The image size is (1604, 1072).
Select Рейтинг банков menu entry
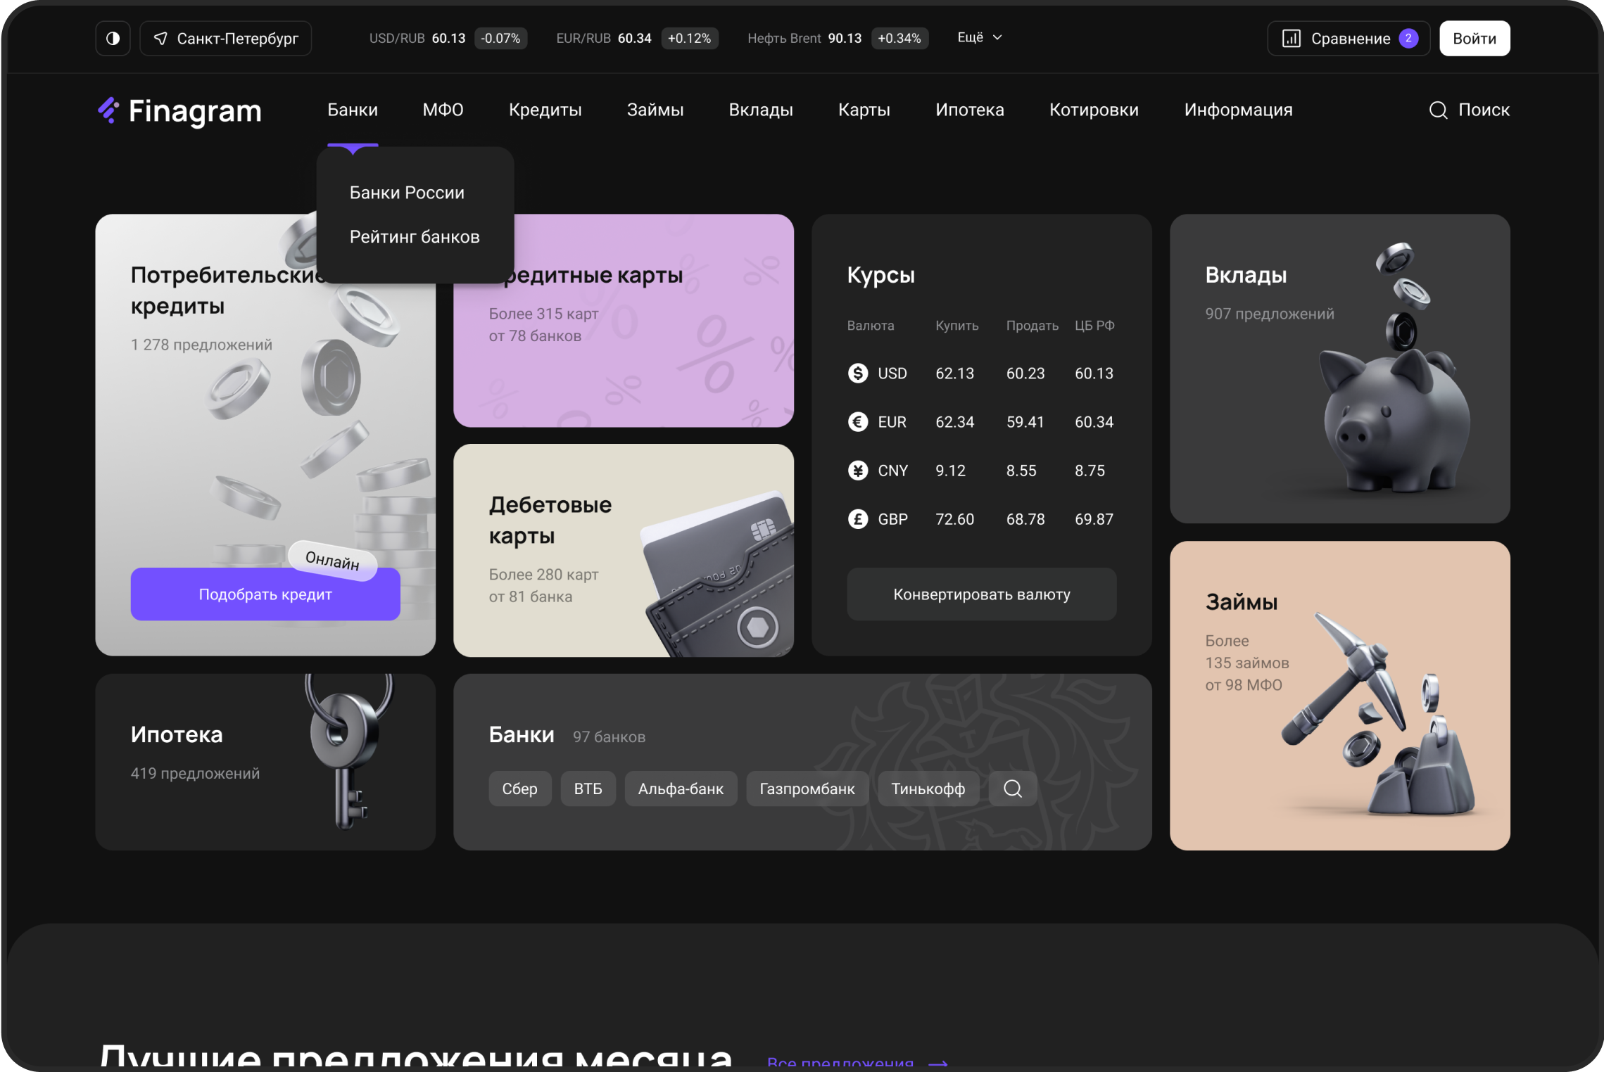[415, 237]
